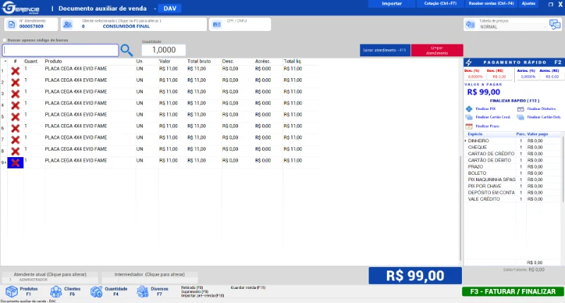Click Finalizar PIX link

pos(485,109)
